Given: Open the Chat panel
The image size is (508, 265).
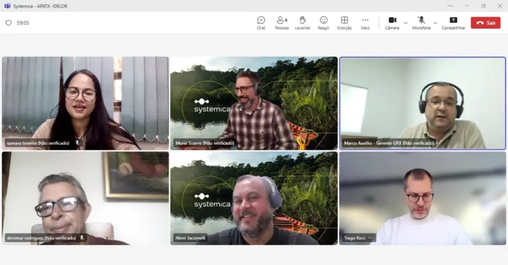Looking at the screenshot, I should (261, 23).
